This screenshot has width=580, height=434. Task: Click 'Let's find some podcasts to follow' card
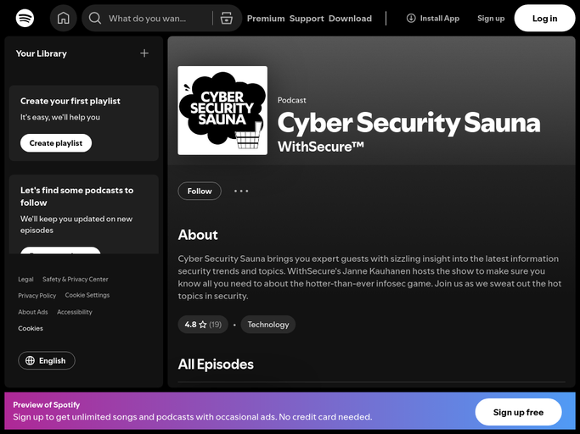click(x=84, y=214)
